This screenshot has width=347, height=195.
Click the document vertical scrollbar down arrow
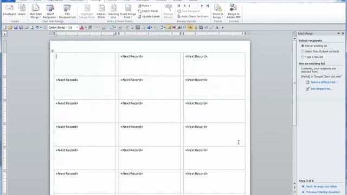tap(294, 184)
